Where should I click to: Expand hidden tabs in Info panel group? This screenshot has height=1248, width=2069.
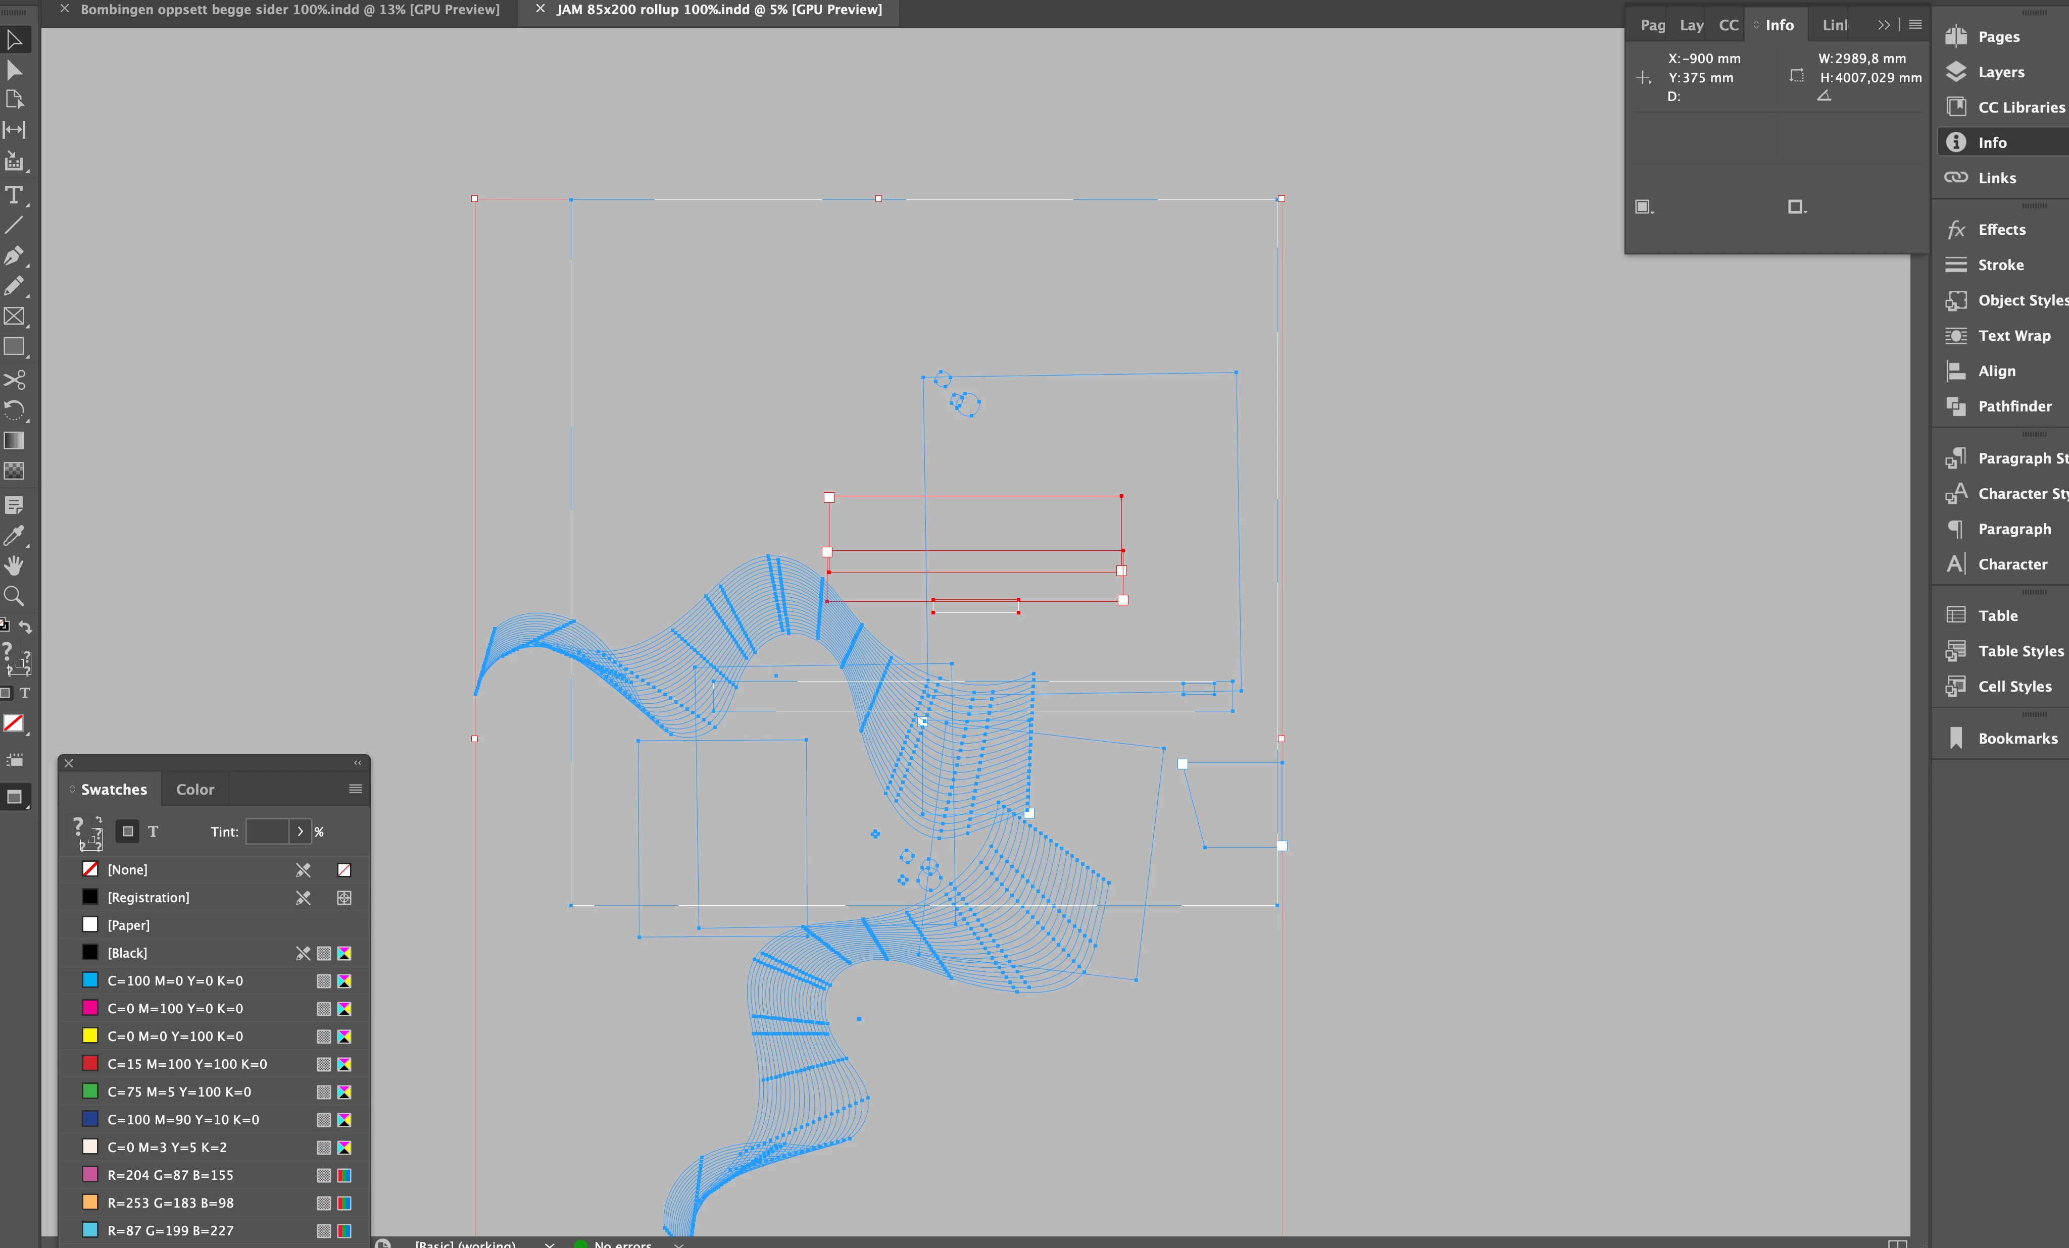(x=1884, y=25)
